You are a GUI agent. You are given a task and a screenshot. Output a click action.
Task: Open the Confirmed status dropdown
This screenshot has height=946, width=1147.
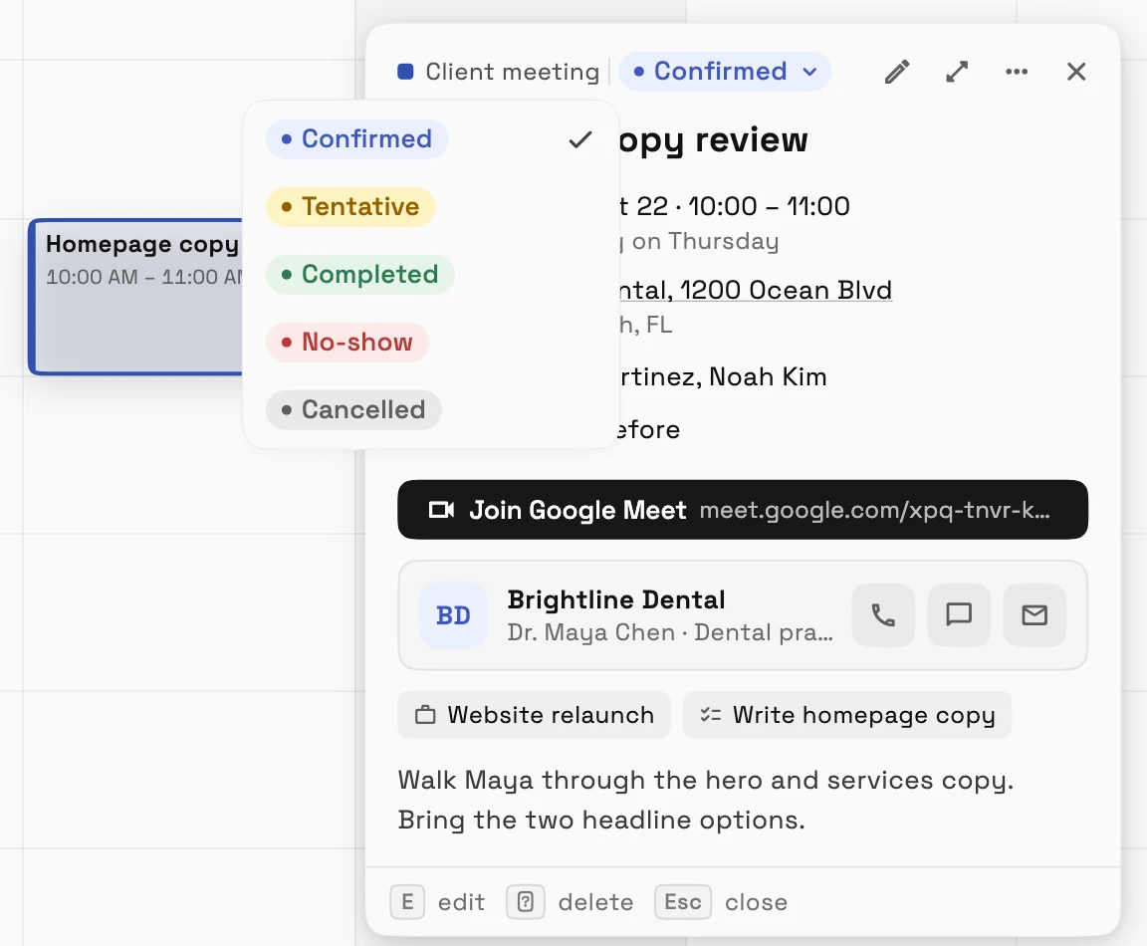pyautogui.click(x=724, y=72)
